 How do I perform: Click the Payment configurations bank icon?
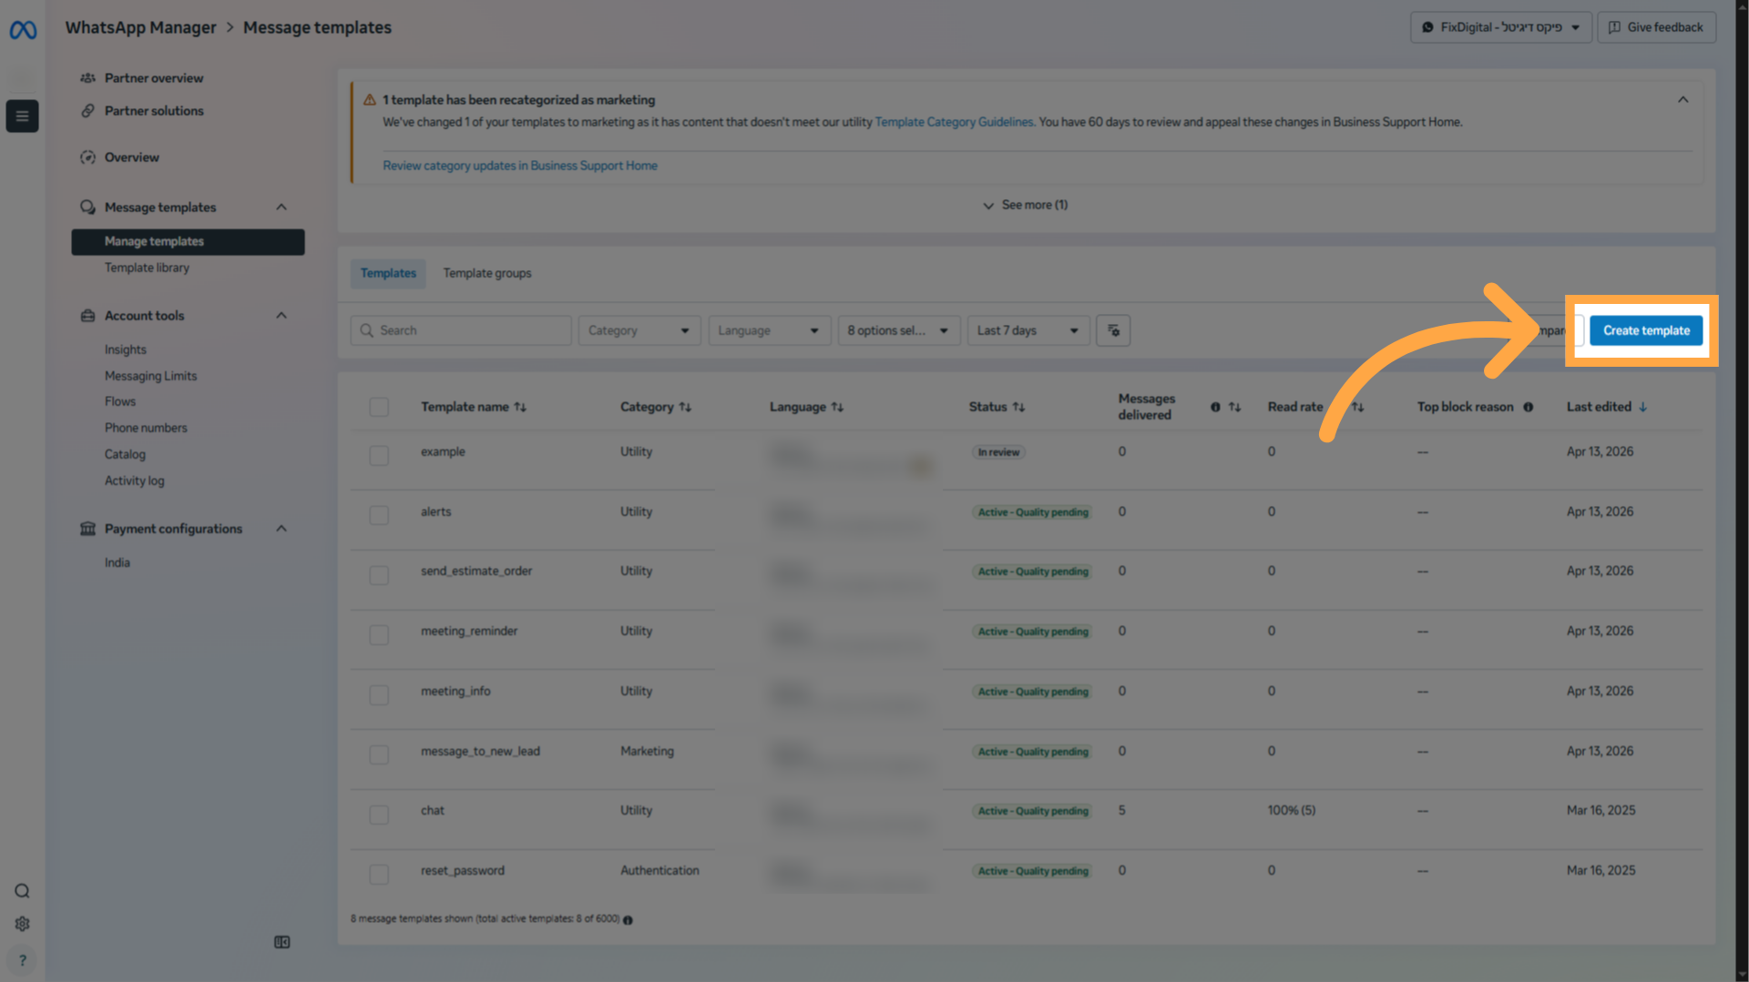tap(87, 529)
